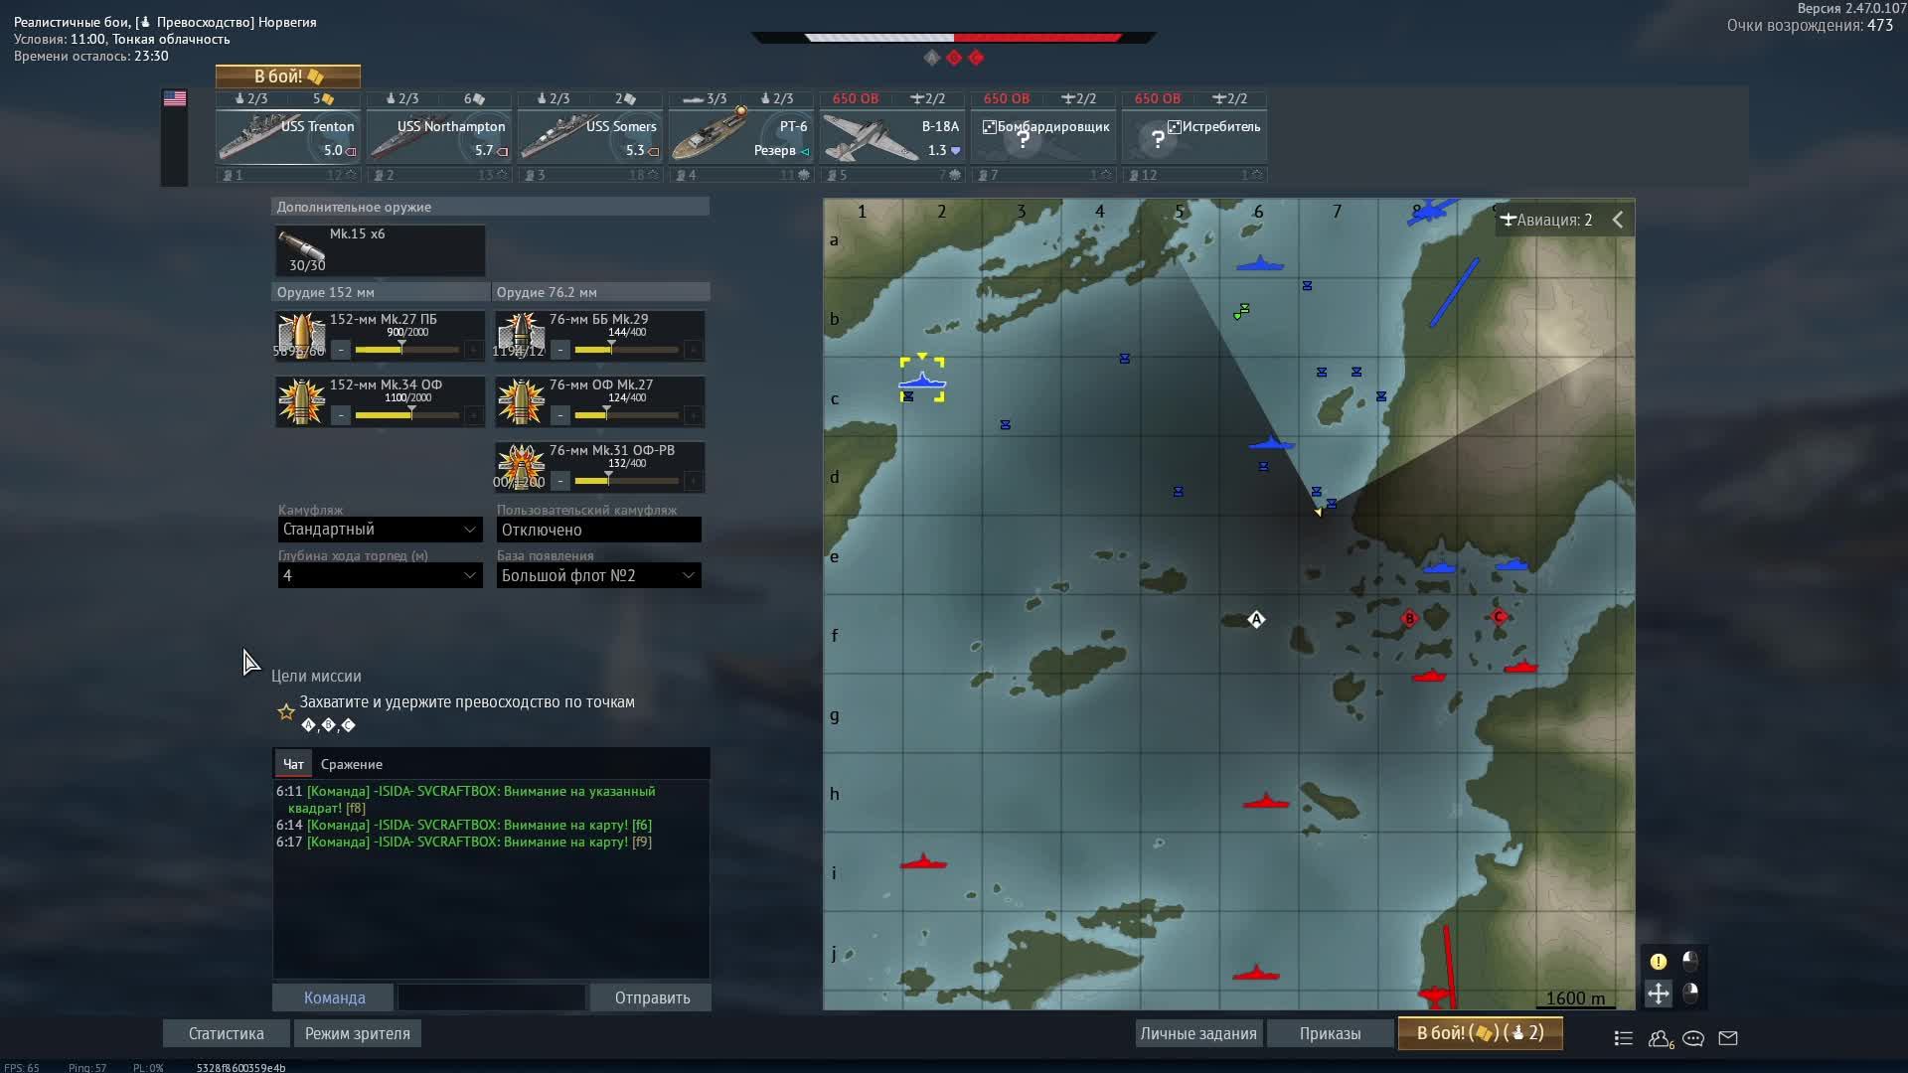Open torpedo depth dropdown showing 4

coord(380,575)
